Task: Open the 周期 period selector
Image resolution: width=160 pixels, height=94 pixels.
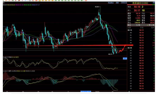Action: pyautogui.click(x=117, y=3)
